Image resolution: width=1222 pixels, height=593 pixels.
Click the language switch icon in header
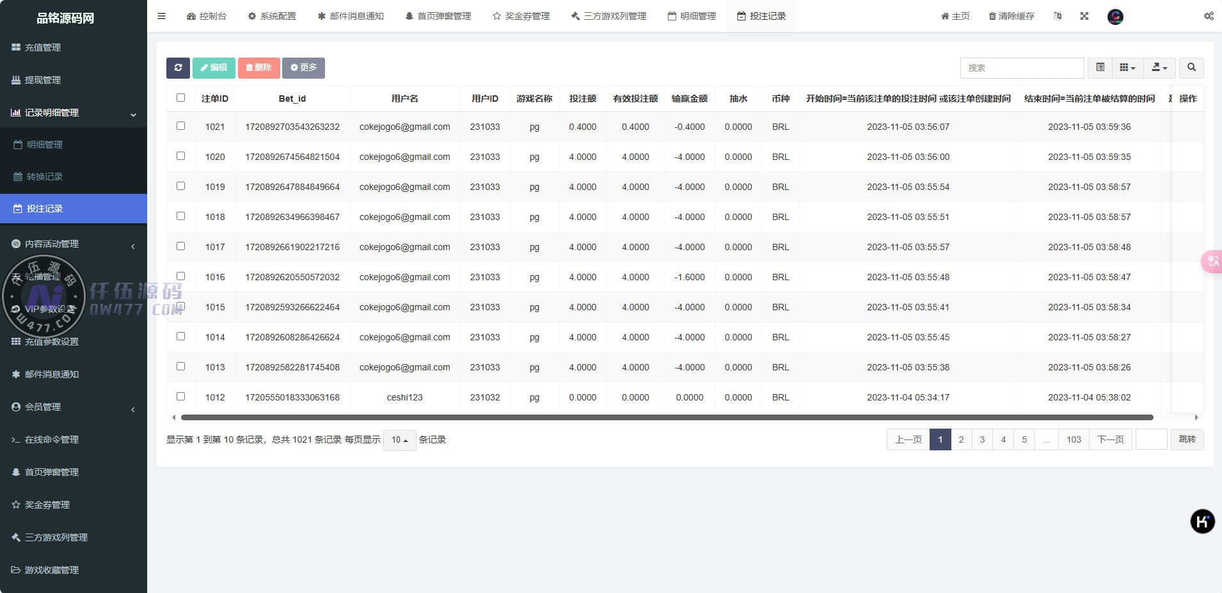click(x=1058, y=16)
